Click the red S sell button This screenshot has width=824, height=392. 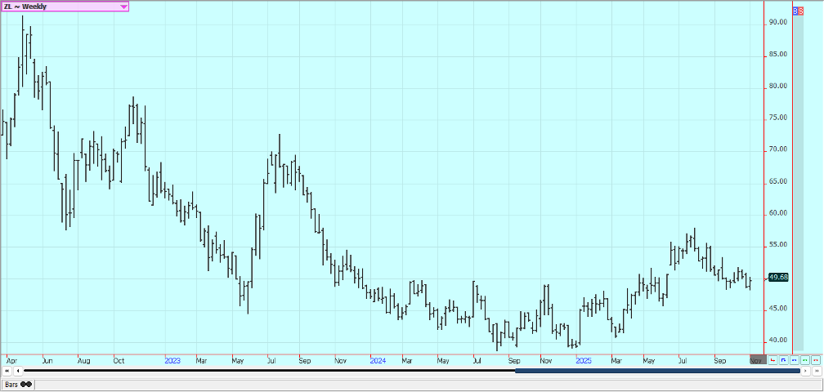[x=800, y=11]
